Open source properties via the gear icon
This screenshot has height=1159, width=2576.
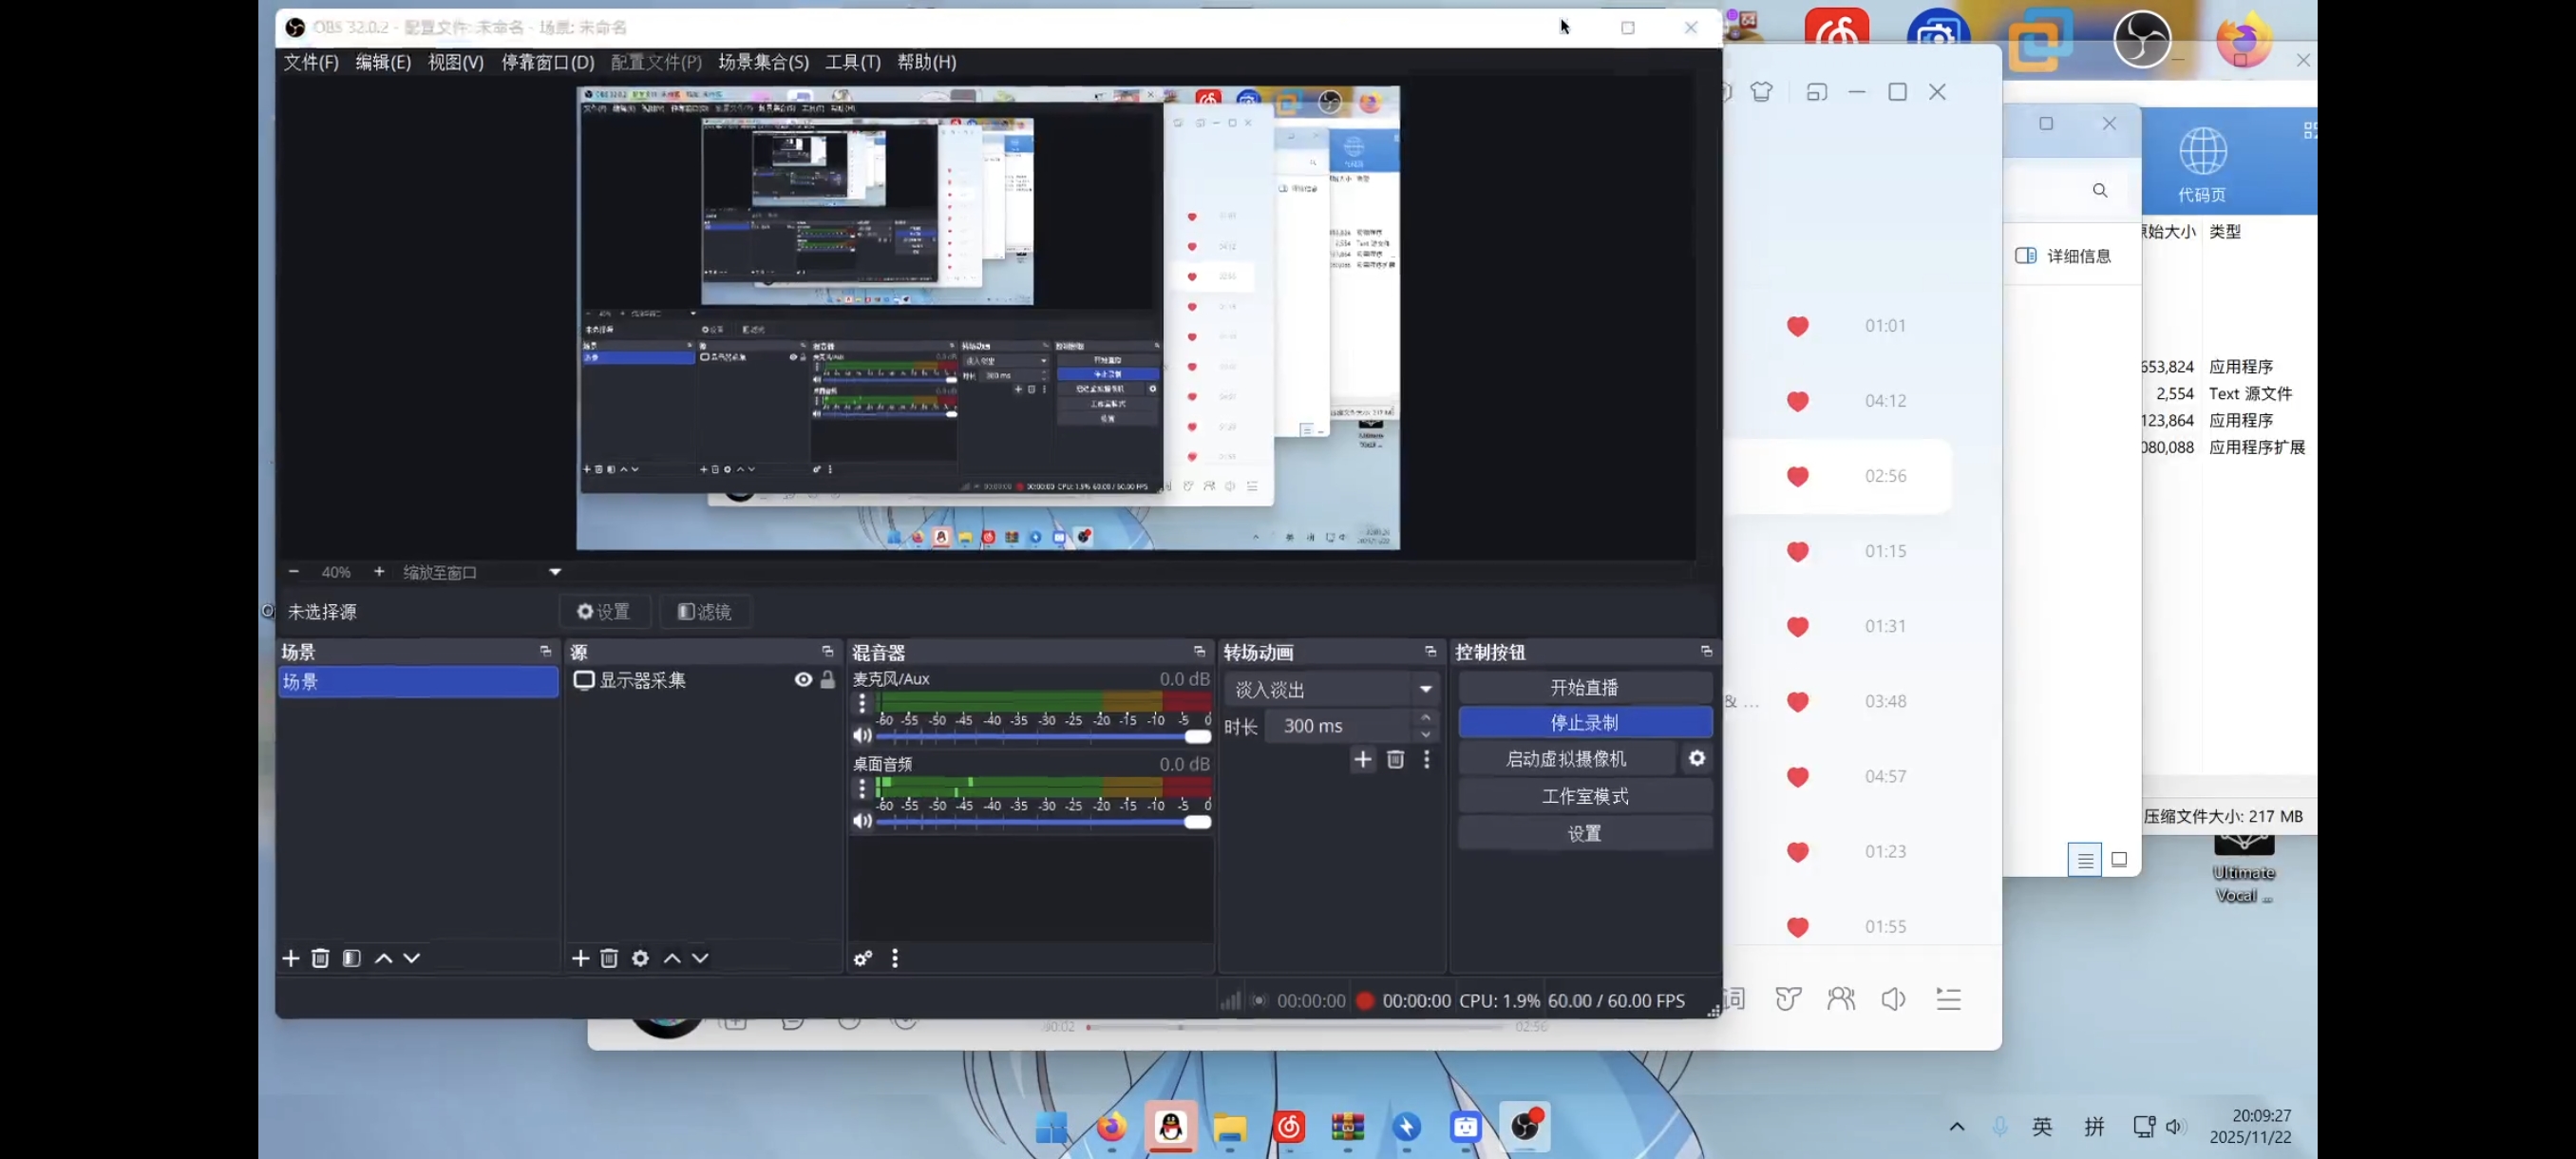(x=640, y=957)
